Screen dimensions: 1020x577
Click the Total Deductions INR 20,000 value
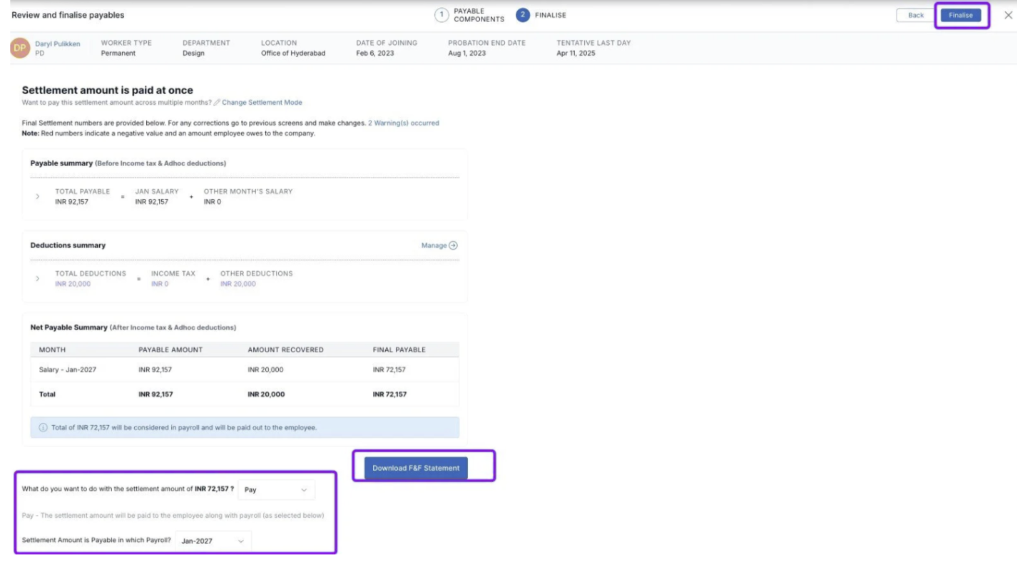coord(73,284)
